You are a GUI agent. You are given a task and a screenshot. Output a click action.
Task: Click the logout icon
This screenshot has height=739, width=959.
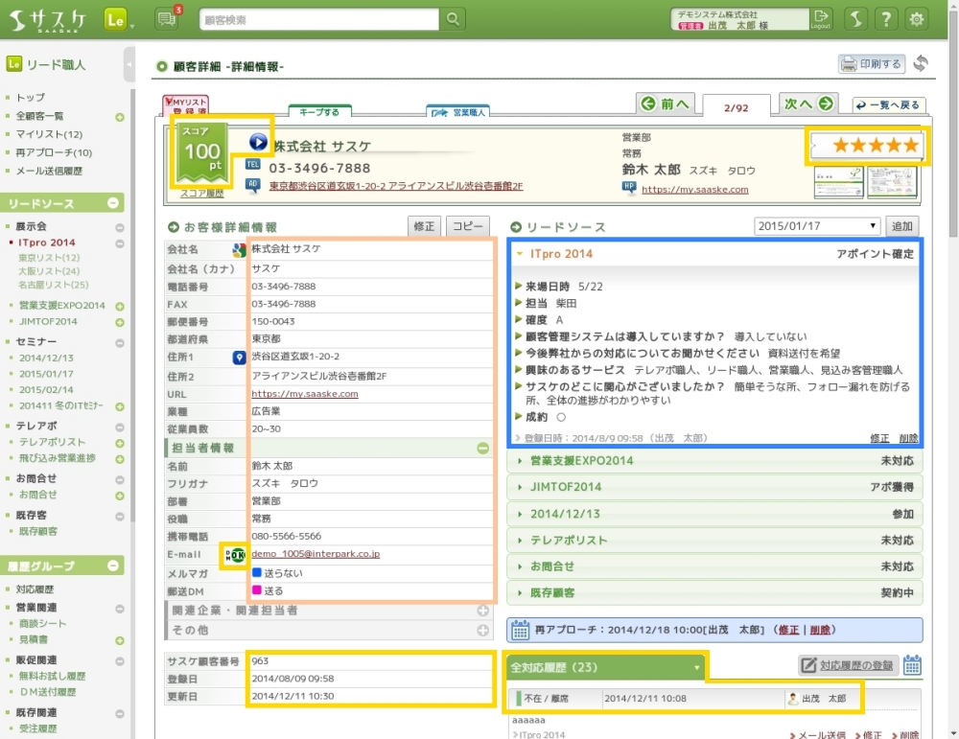point(821,18)
